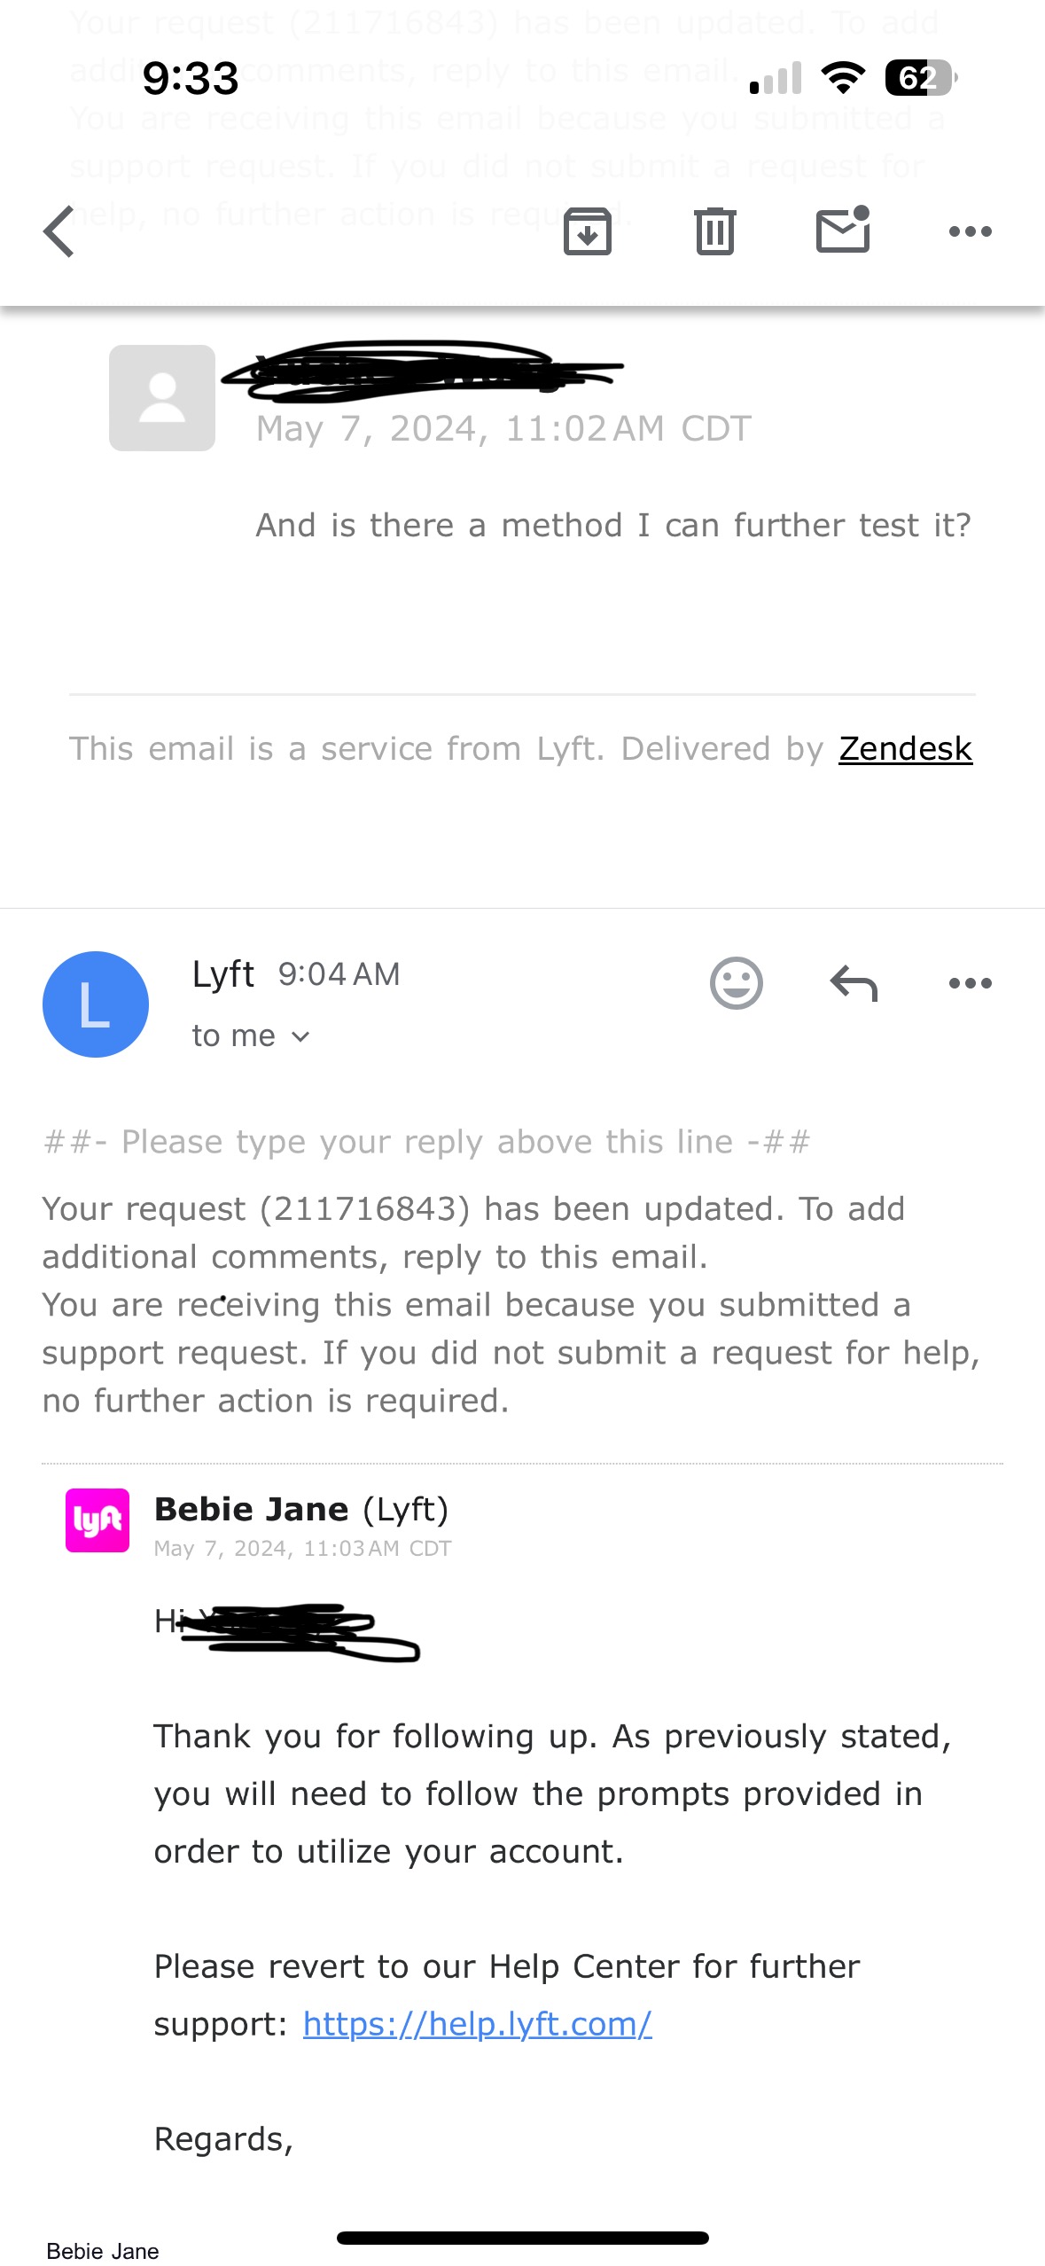Navigate back to the inbox
Image resolution: width=1045 pixels, height=2266 pixels.
click(57, 231)
